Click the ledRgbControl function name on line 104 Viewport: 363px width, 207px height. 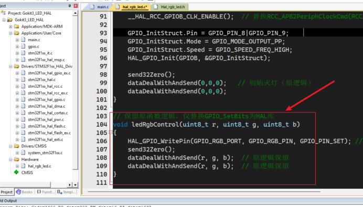pos(155,124)
